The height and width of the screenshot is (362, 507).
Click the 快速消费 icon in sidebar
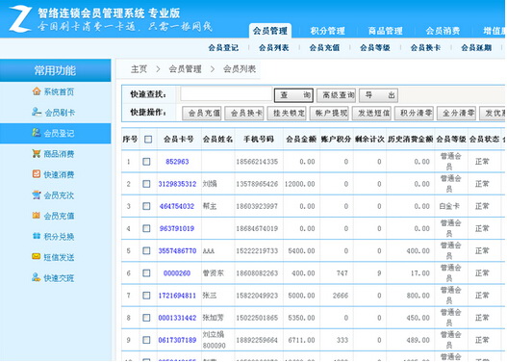click(x=37, y=174)
